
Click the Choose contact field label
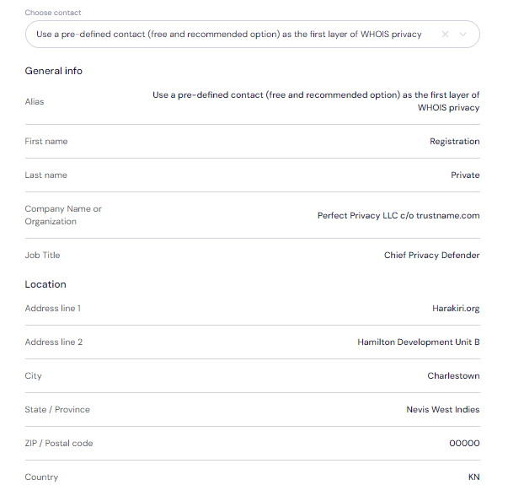pos(53,13)
